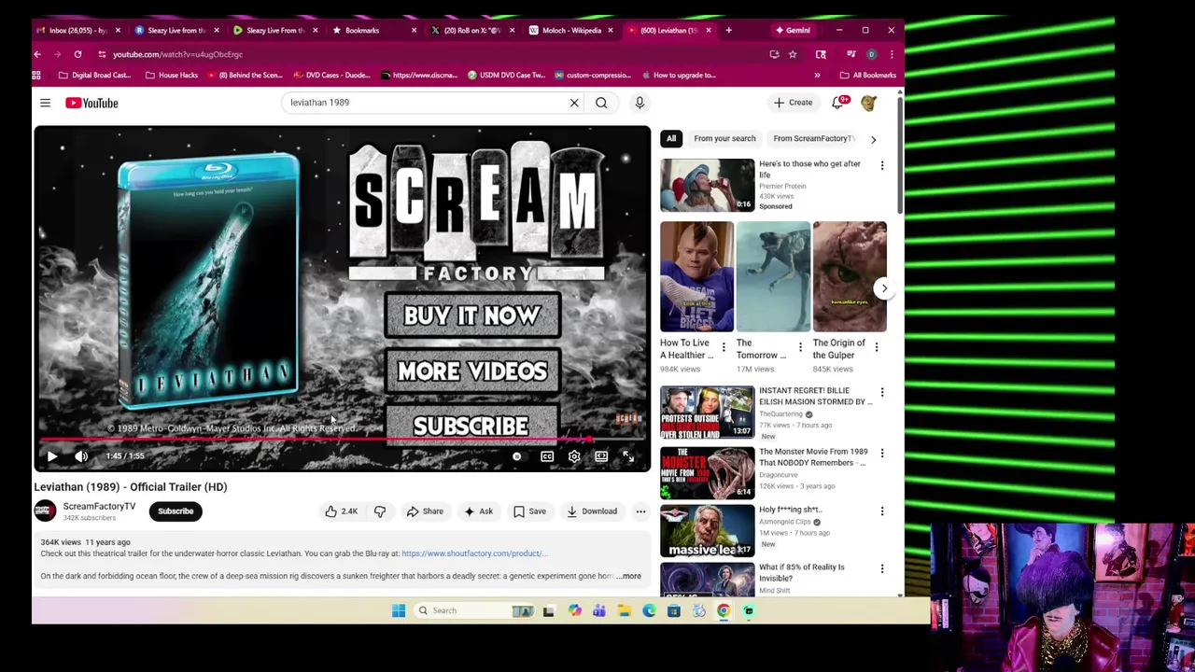
Task: Open Chrome profile D button
Action: point(871,54)
